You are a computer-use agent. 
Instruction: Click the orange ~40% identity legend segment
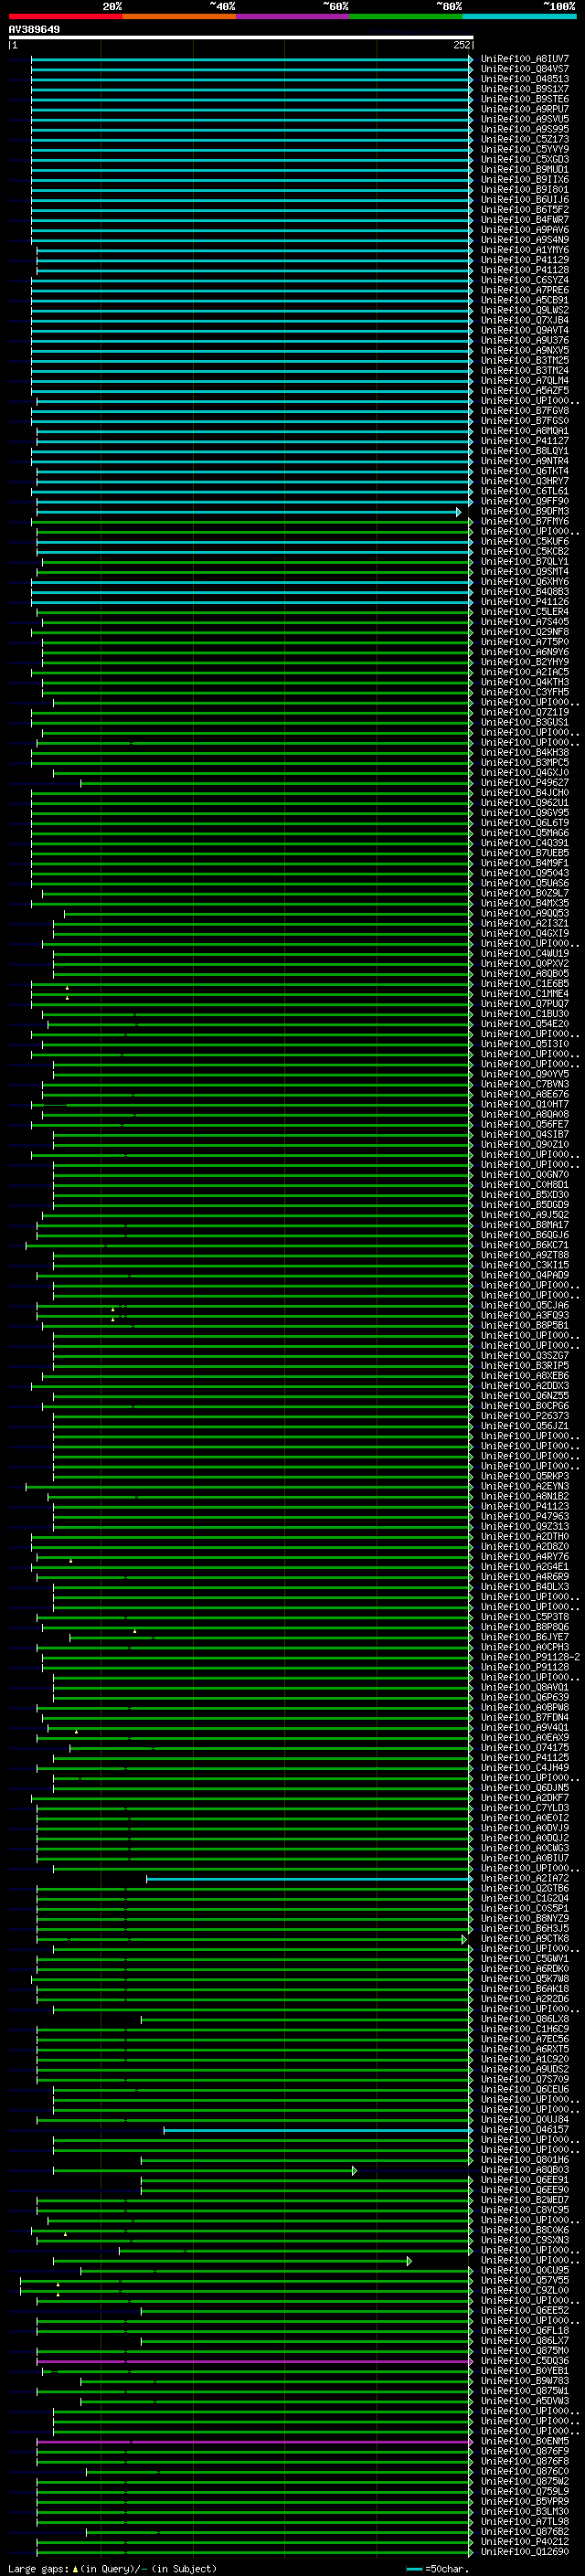pyautogui.click(x=179, y=16)
